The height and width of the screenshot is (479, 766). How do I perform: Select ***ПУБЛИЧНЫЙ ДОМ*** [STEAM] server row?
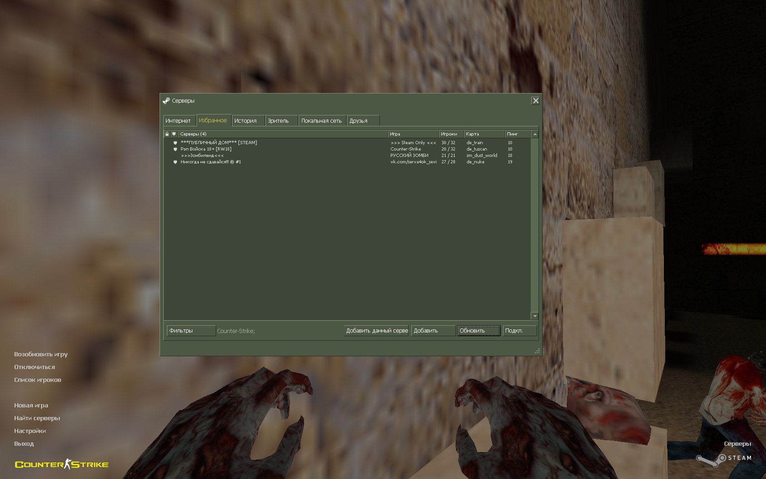347,143
